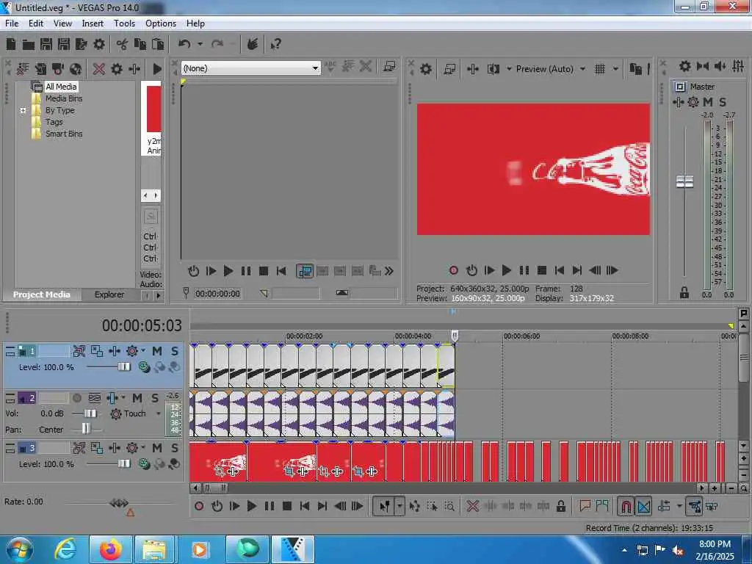Click track 1 Level slider handle

[123, 367]
